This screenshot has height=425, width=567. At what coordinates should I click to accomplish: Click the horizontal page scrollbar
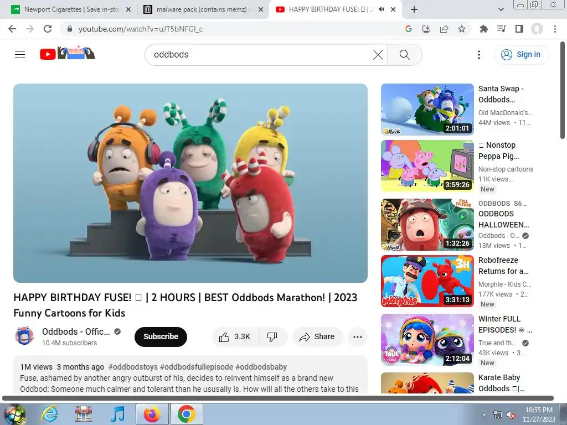(278, 398)
